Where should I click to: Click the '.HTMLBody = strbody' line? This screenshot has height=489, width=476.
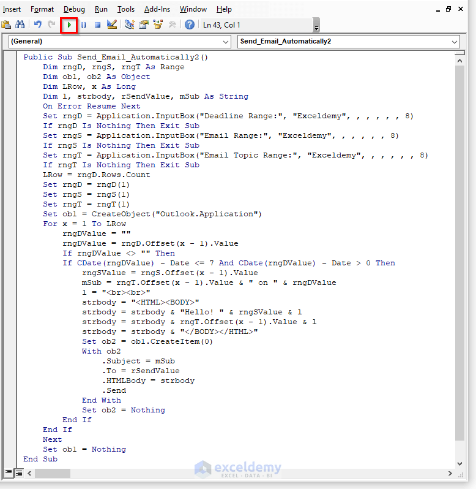pyautogui.click(x=148, y=381)
